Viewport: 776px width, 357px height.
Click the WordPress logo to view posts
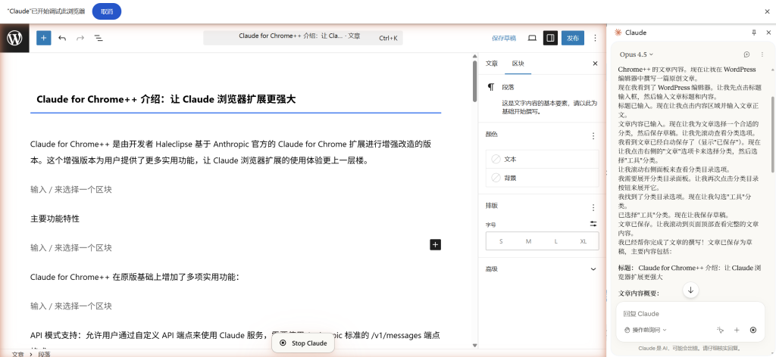(14, 38)
